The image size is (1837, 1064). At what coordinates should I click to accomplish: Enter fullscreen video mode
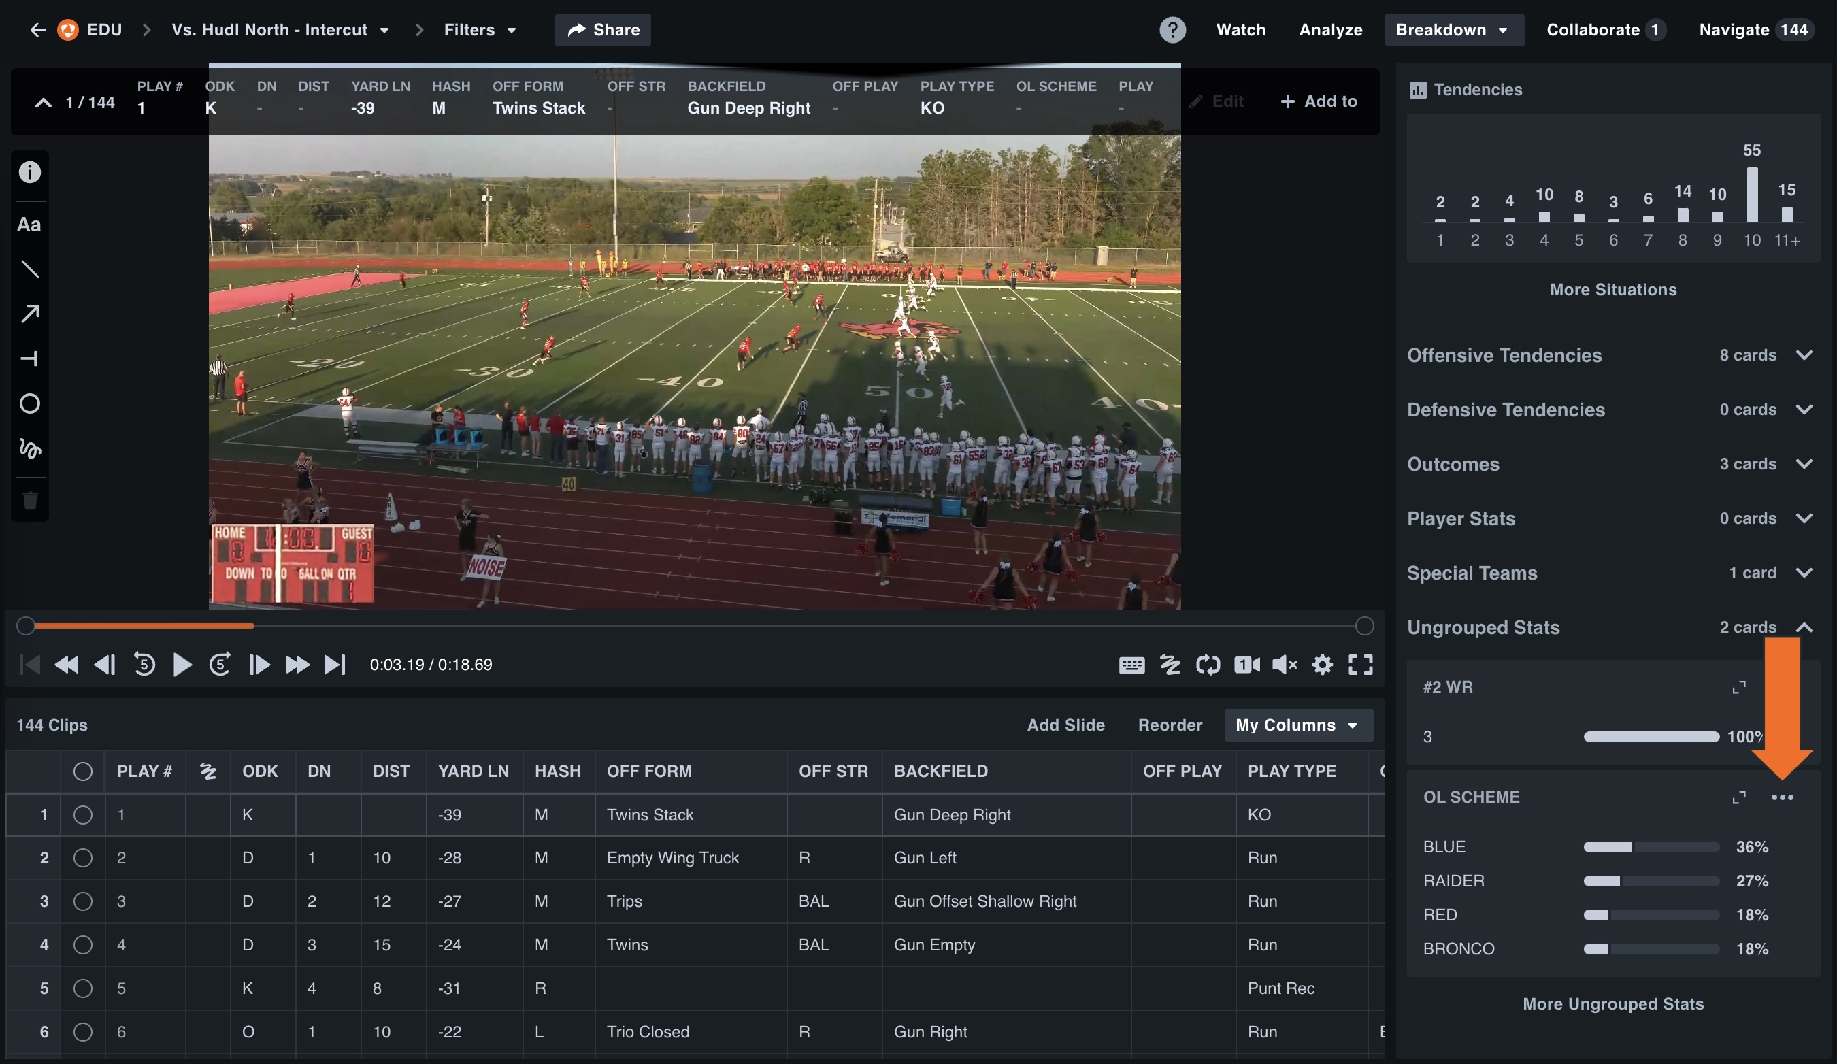tap(1360, 665)
